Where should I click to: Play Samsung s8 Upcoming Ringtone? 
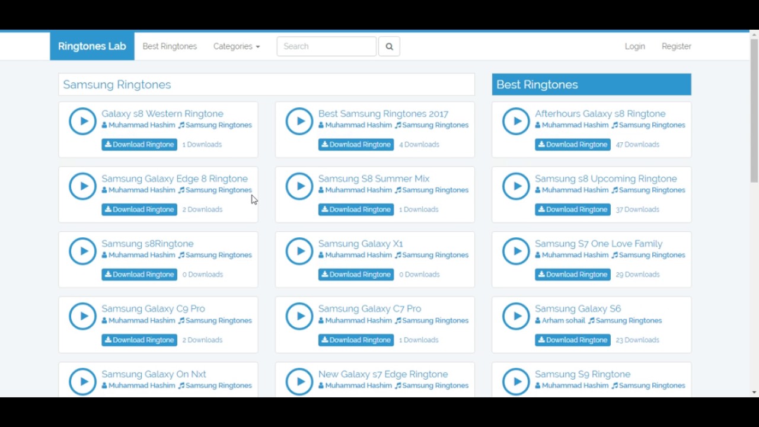516,186
